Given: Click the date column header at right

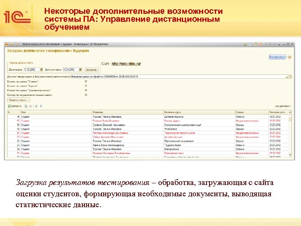Looking at the screenshot, I should click(278, 112).
